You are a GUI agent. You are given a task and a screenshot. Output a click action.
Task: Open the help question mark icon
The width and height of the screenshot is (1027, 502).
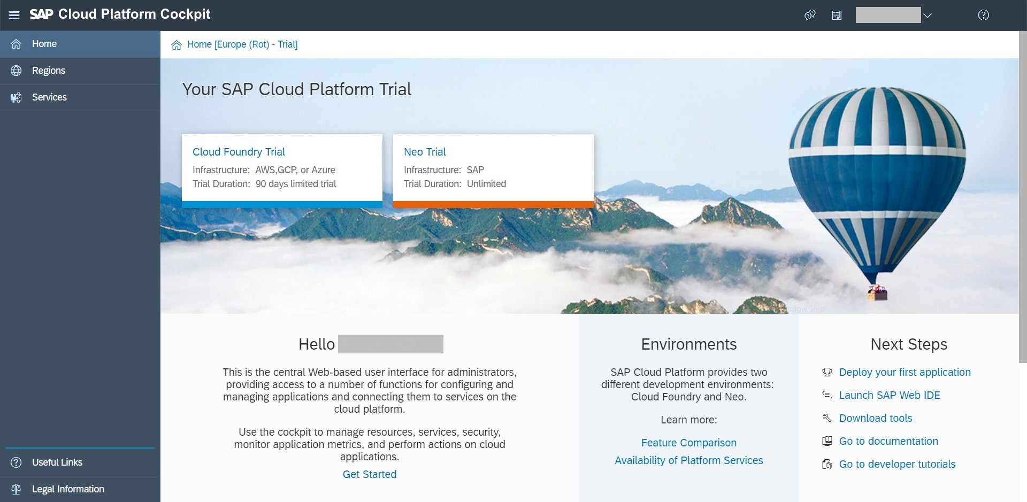click(983, 15)
